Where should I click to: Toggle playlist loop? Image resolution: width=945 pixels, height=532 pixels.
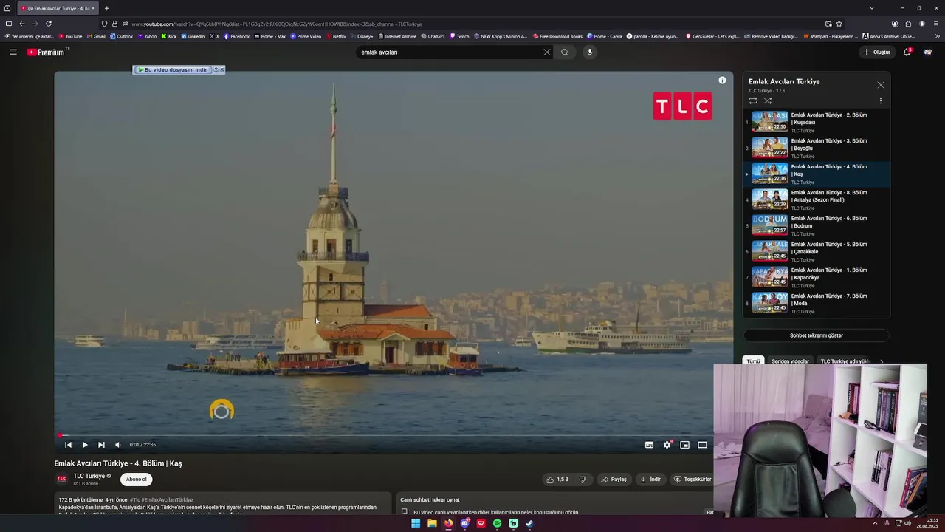tap(753, 100)
